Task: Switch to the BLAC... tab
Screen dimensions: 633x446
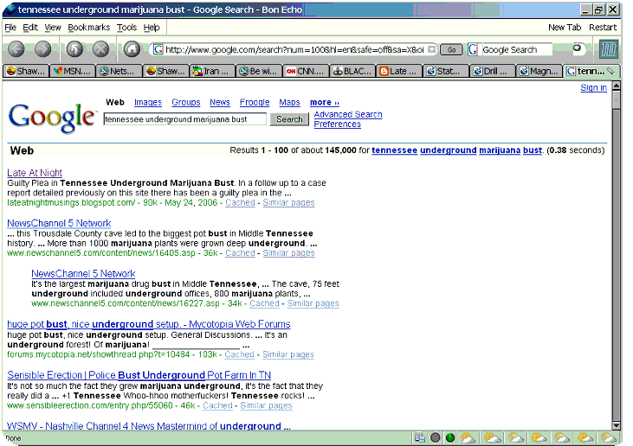Action: point(352,72)
